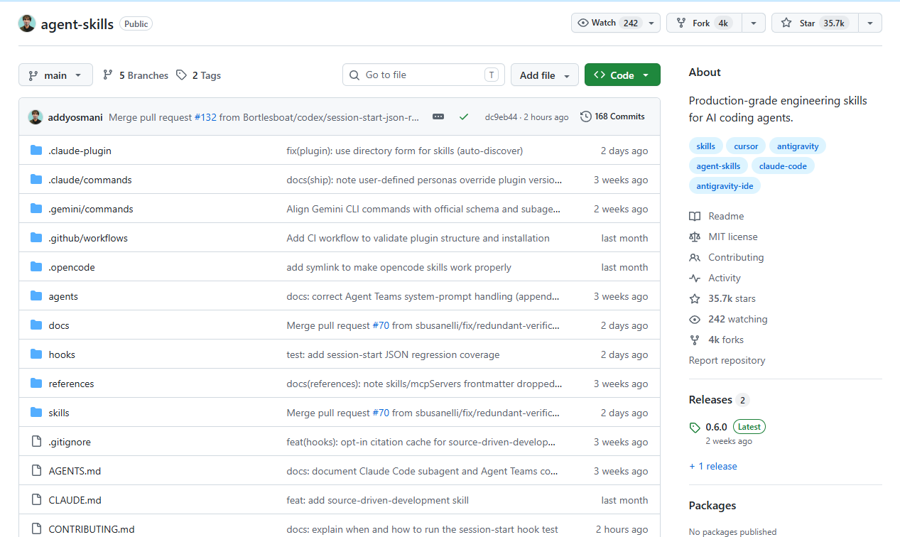Image resolution: width=900 pixels, height=537 pixels.
Task: Click the CONTRIBUTING.md file icon
Action: (x=36, y=529)
